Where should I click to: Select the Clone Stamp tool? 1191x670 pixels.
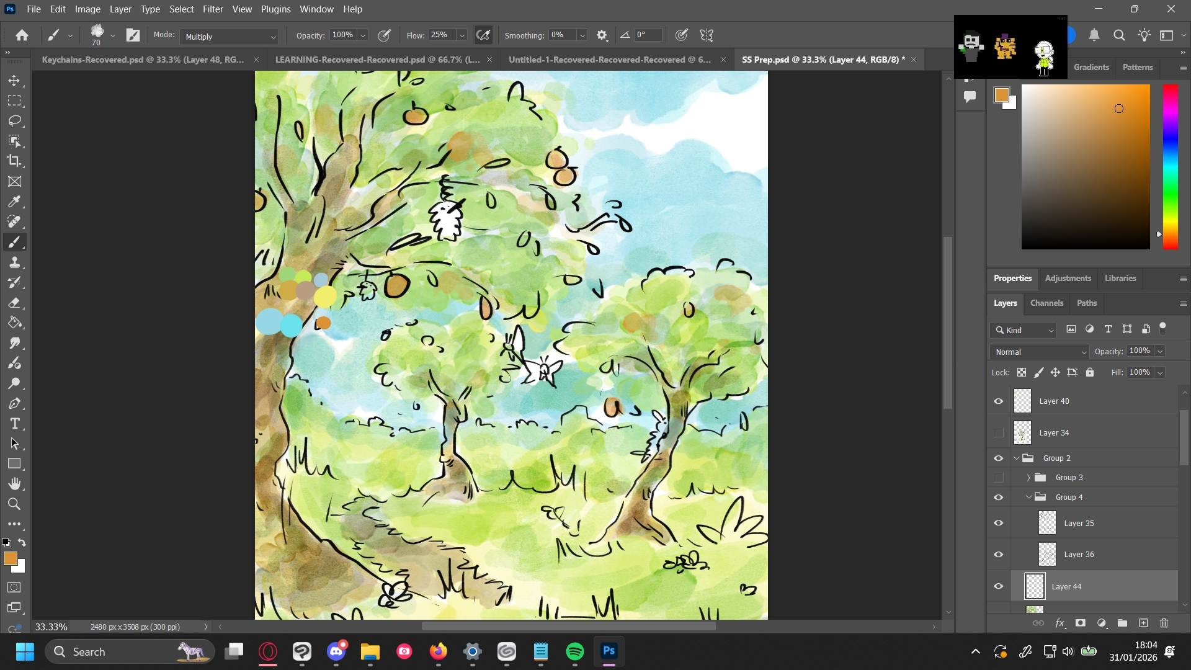pyautogui.click(x=14, y=262)
